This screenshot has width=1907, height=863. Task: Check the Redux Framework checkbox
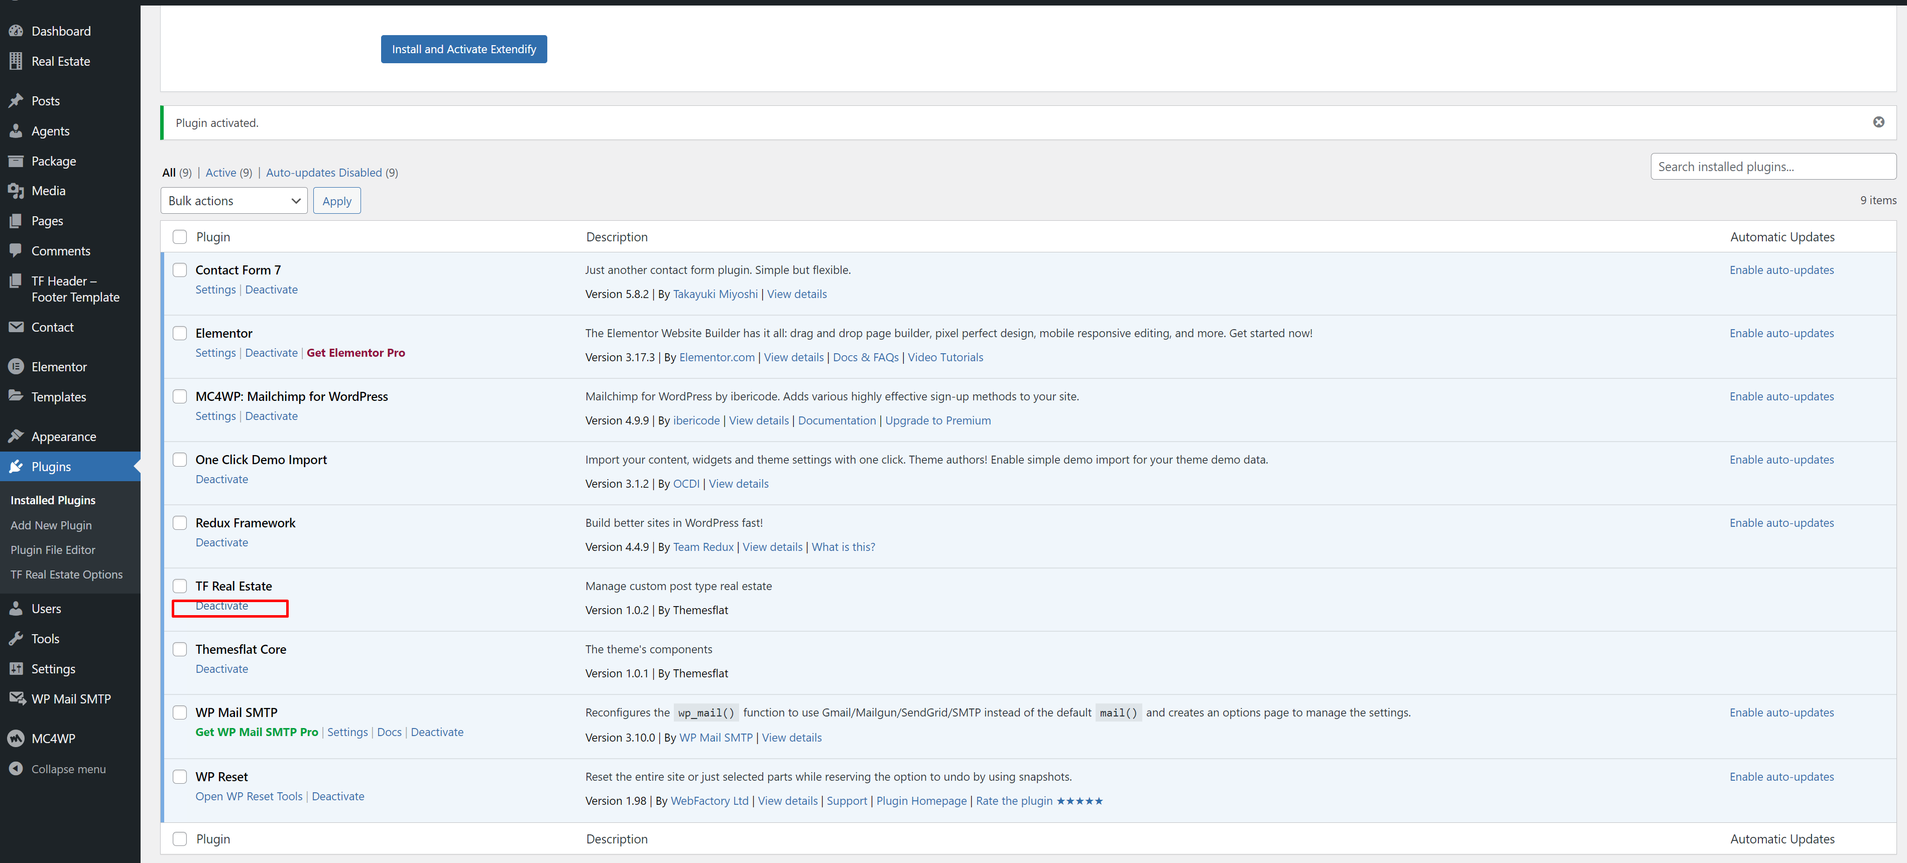[179, 523]
